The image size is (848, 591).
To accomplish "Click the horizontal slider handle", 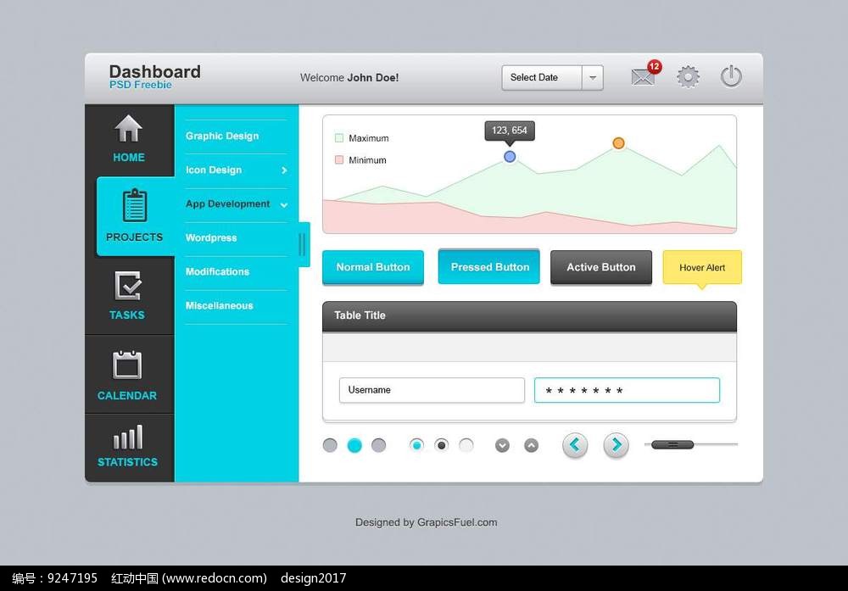I will click(672, 444).
